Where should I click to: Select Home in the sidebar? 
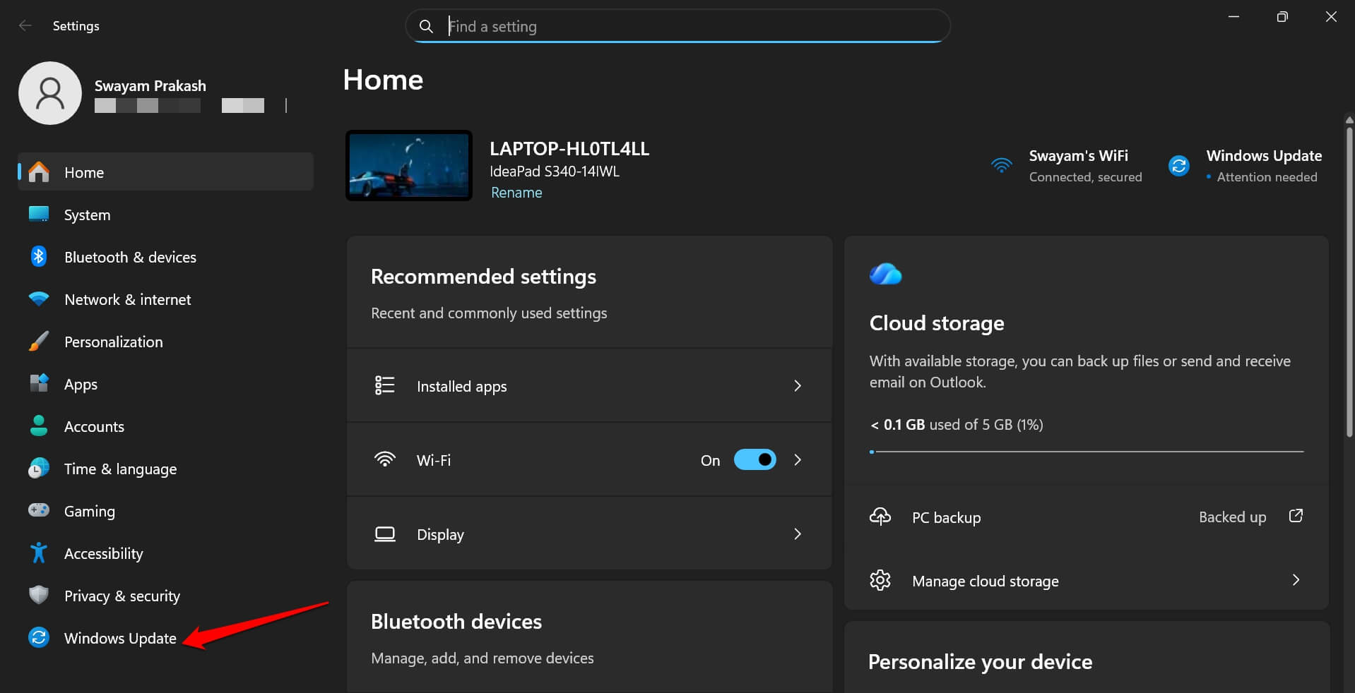coord(166,171)
